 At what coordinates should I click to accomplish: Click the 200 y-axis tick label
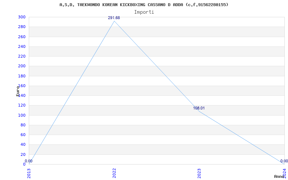coord(22,66)
